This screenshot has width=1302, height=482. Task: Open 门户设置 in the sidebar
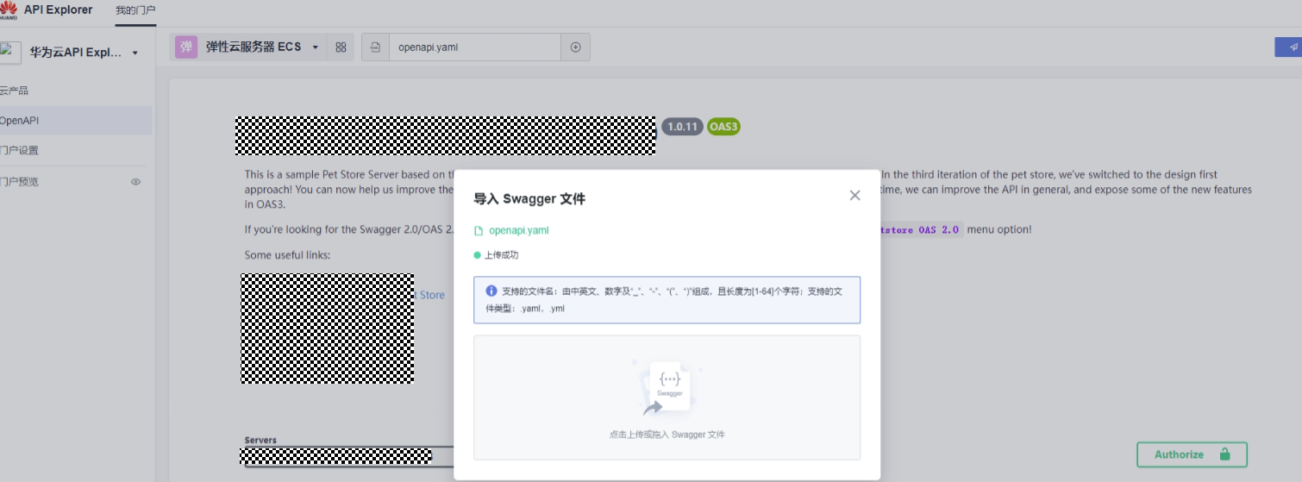19,150
